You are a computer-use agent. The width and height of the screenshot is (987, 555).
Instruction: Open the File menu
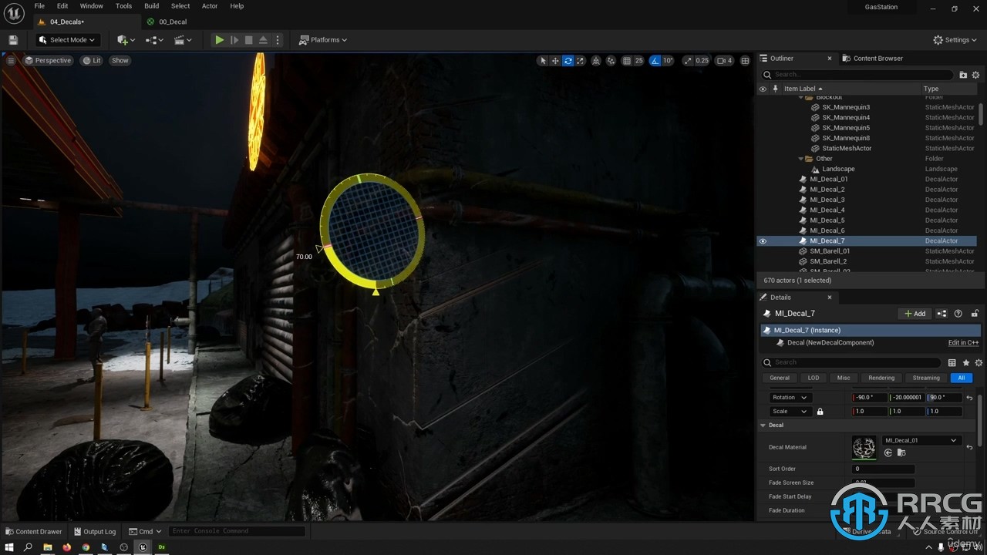[x=39, y=6]
